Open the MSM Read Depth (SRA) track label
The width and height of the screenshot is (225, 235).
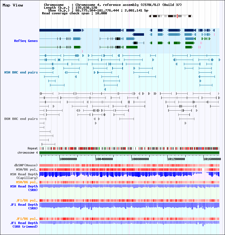click(24, 188)
